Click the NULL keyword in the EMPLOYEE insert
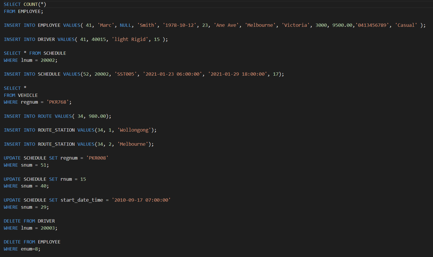This screenshot has height=257, width=433. tap(125, 25)
